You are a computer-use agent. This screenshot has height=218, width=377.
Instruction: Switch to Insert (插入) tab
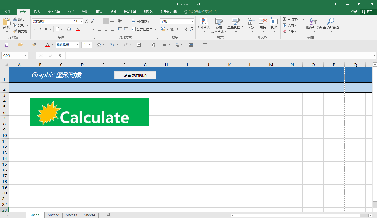point(37,12)
